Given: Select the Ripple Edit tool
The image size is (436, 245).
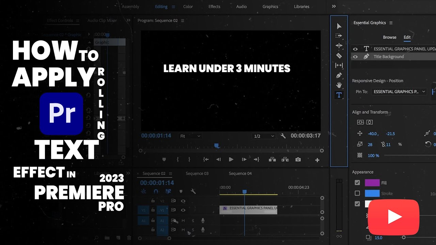Looking at the screenshot, I should click(x=339, y=46).
